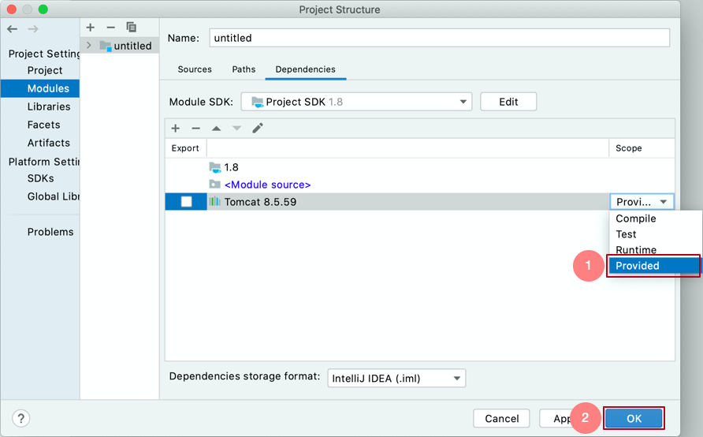Click the Edit SDK button
This screenshot has width=703, height=437.
(x=508, y=102)
